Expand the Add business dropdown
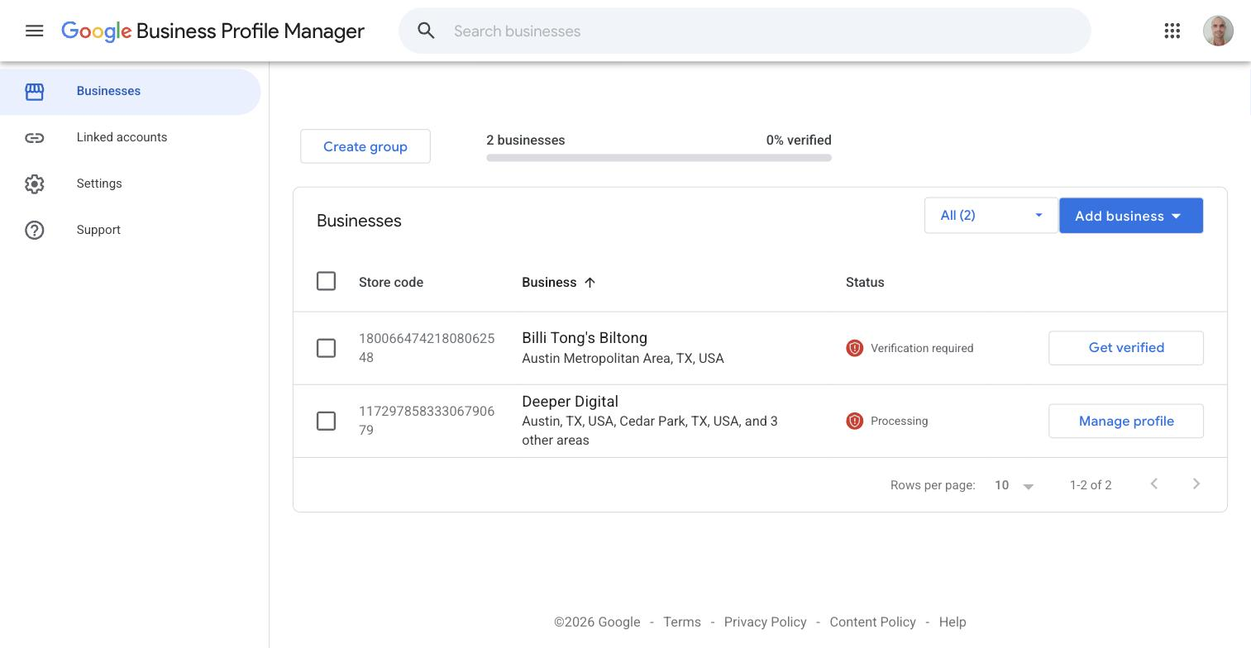 click(x=1131, y=216)
